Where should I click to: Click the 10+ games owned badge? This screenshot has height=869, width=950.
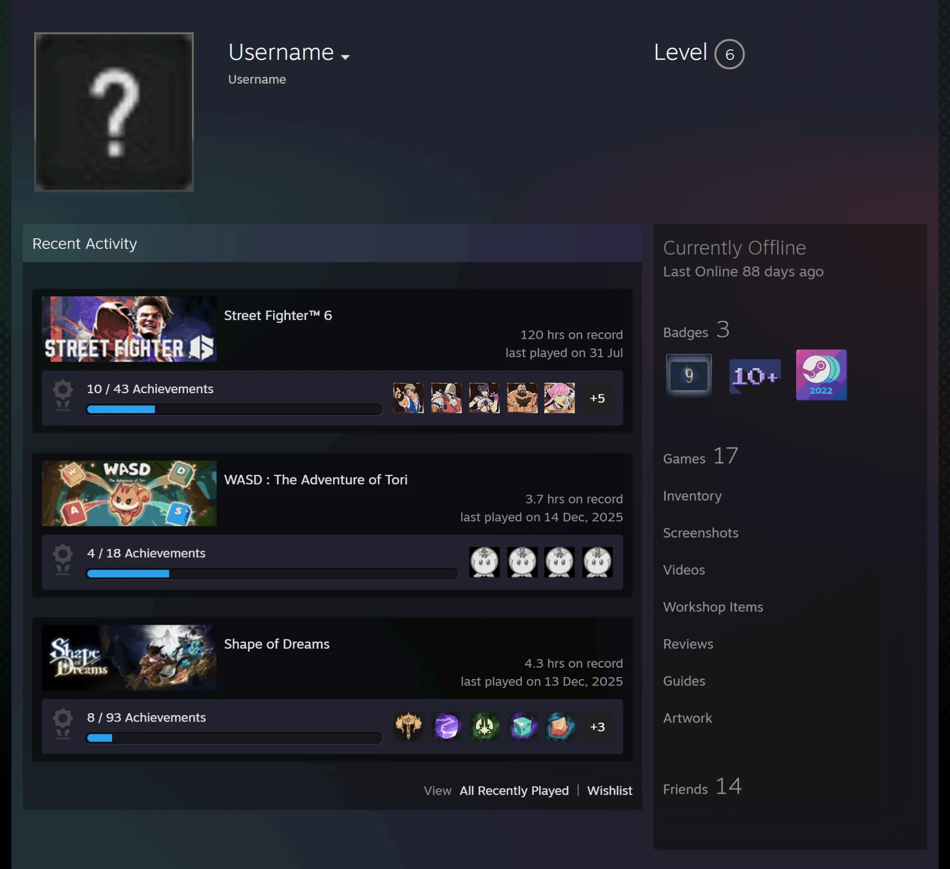pyautogui.click(x=755, y=376)
